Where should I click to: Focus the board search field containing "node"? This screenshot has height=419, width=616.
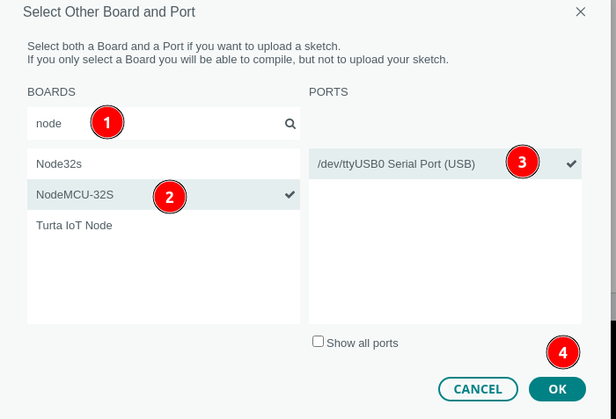tap(176, 124)
